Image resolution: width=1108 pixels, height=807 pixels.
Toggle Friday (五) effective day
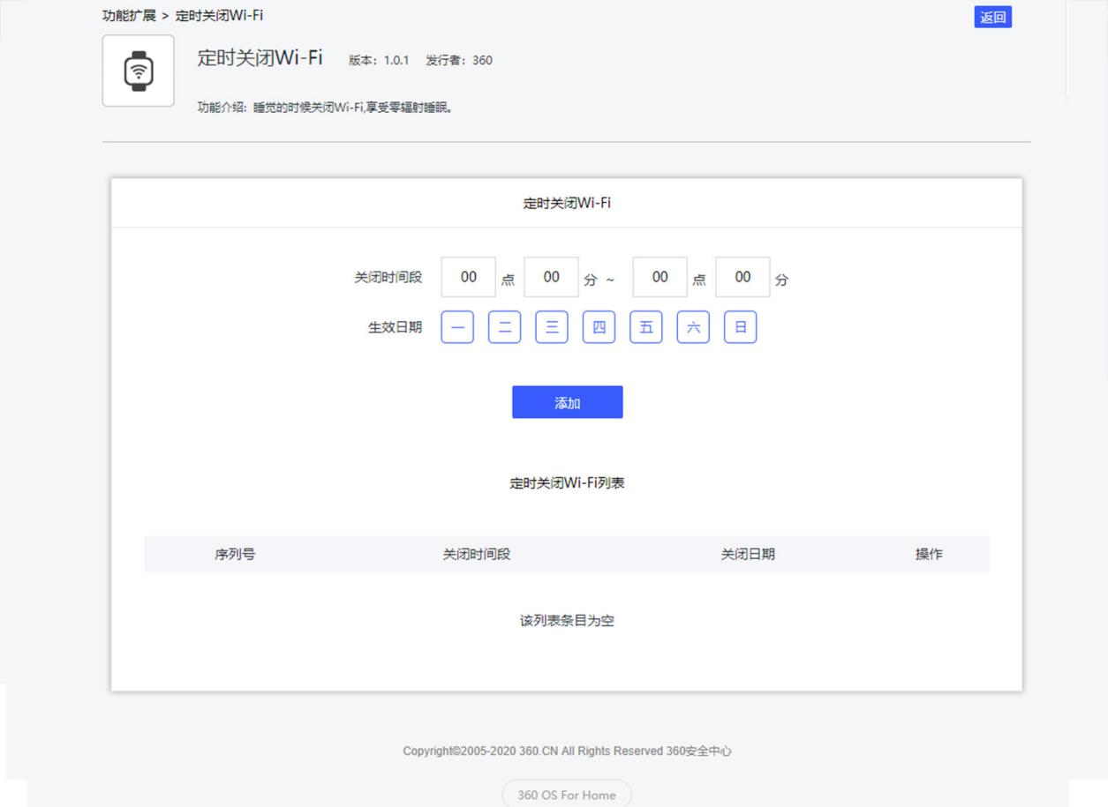[645, 326]
